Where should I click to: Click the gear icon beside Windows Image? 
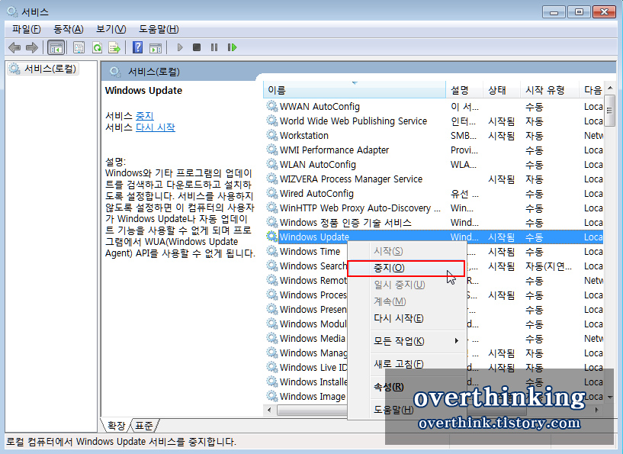tap(271, 396)
